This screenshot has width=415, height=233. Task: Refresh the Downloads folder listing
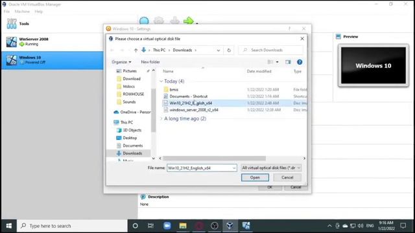coord(229,50)
